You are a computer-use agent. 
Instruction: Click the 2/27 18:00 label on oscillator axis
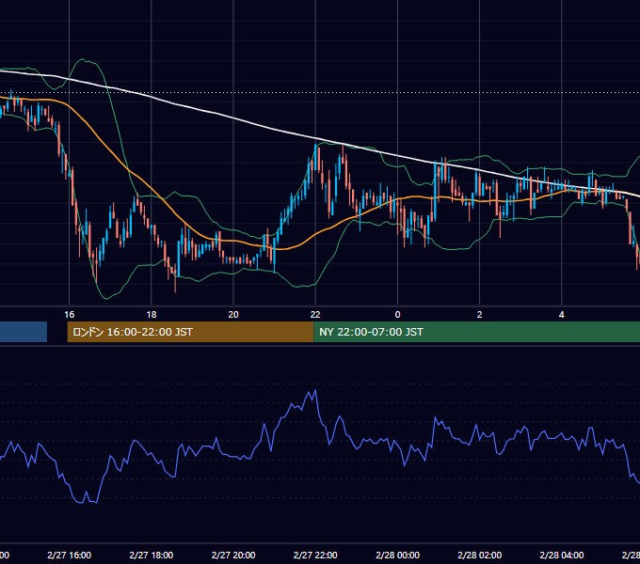pos(152,555)
